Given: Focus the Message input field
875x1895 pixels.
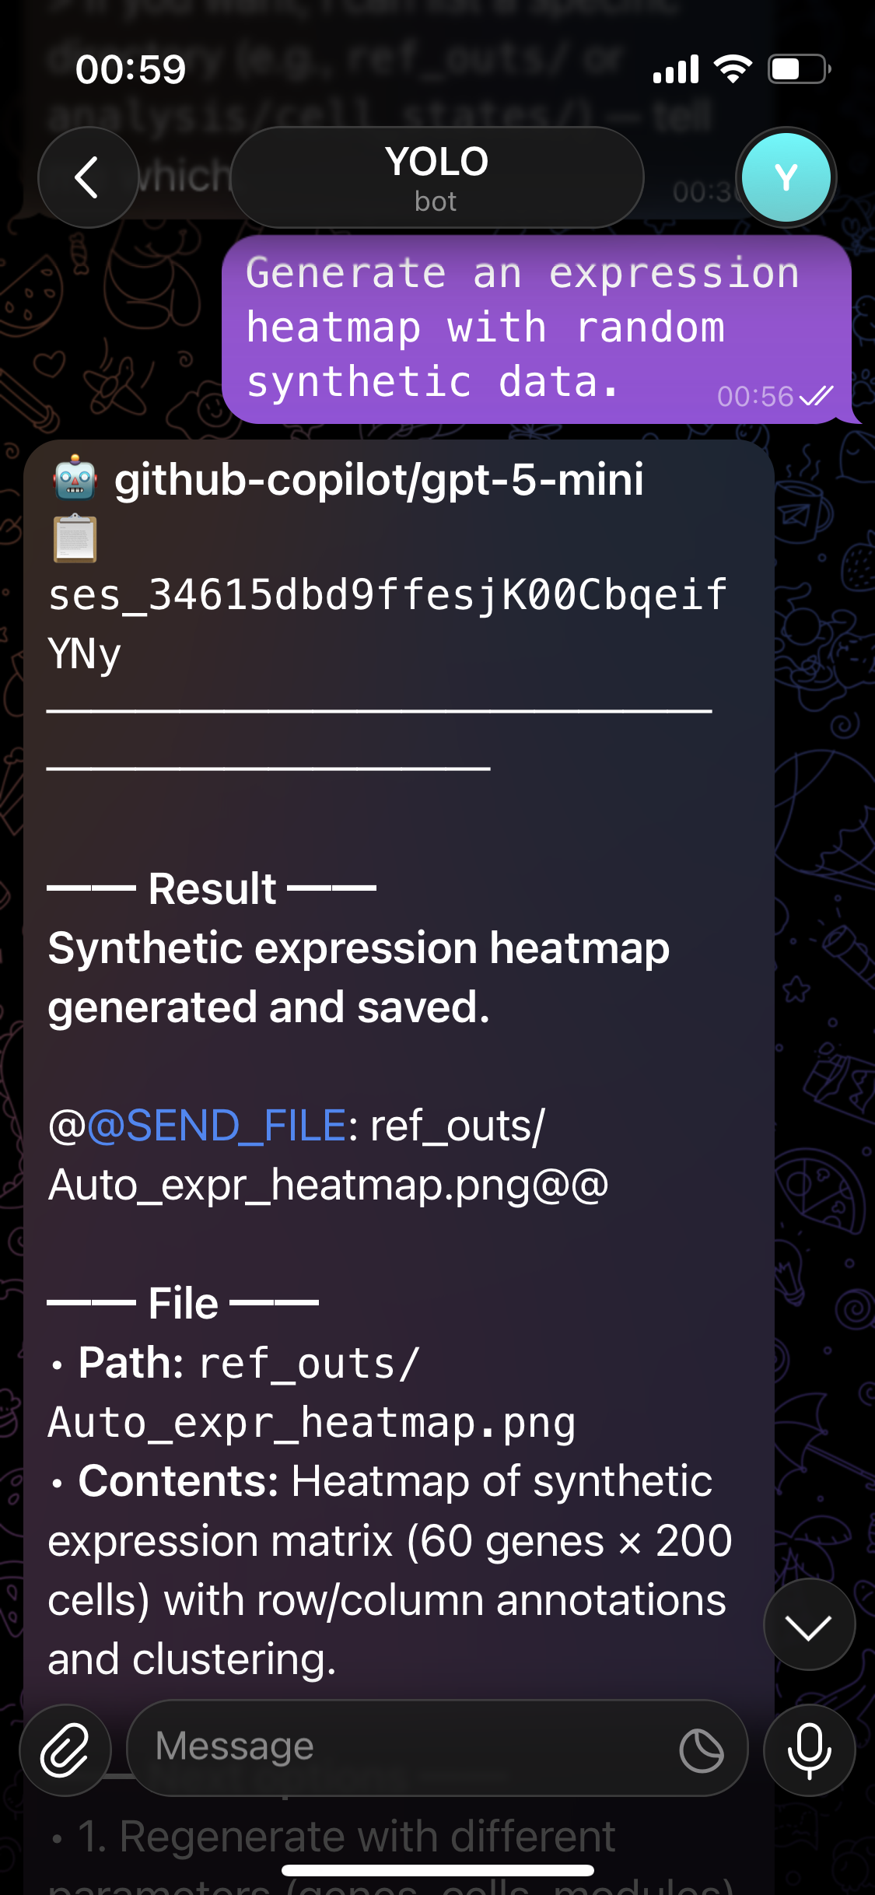Looking at the screenshot, I should click(404, 1747).
